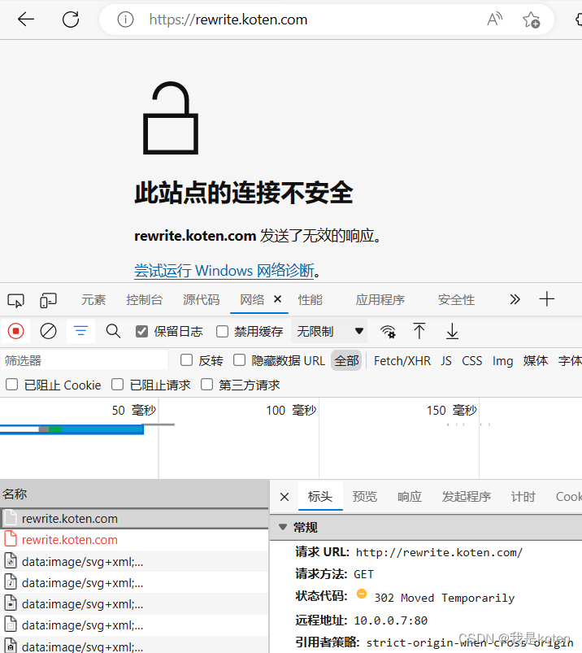The width and height of the screenshot is (582, 653).
Task: Check blocked requests checkbox
Action: pyautogui.click(x=117, y=385)
